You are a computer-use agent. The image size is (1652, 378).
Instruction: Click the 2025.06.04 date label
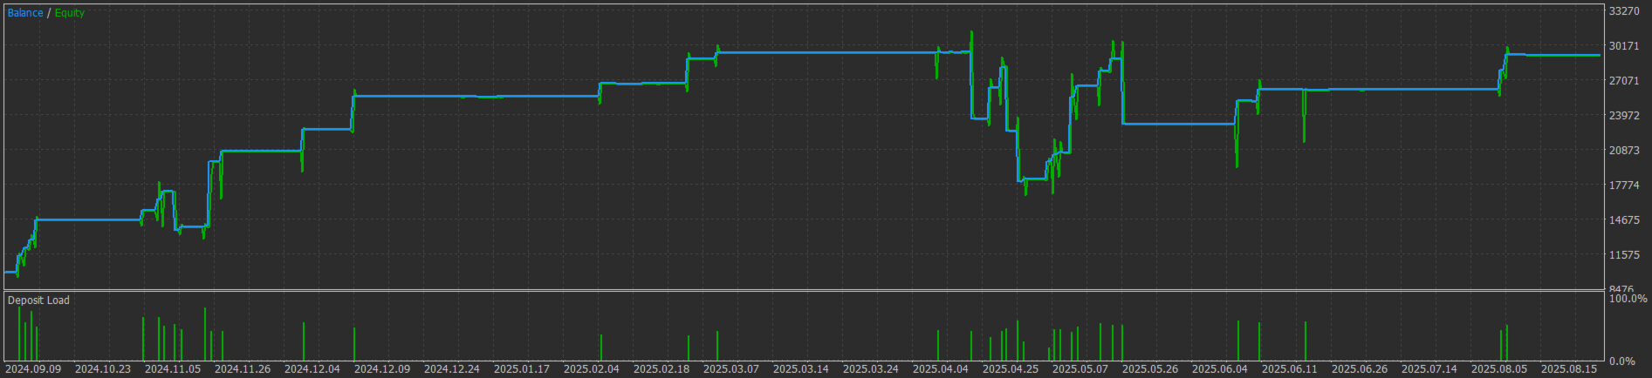tap(1220, 369)
